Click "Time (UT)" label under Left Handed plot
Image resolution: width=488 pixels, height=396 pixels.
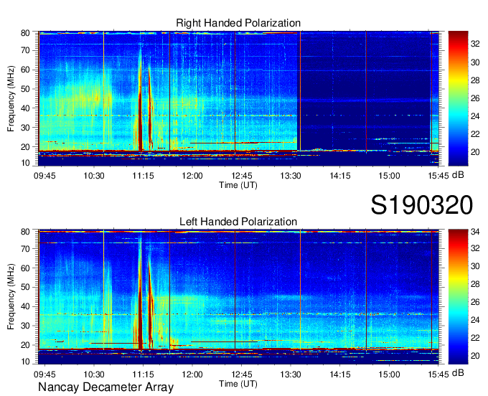coord(238,384)
